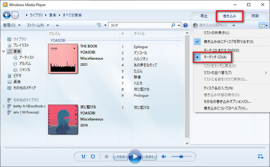This screenshot has width=270, height=167.
Task: Select 音楽 in the navigation pane
Action: pyautogui.click(x=17, y=51)
